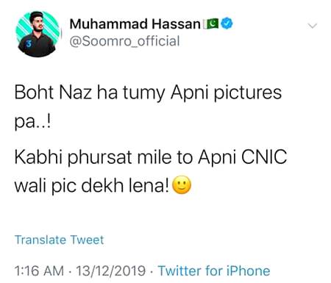This screenshot has width=331, height=283.
Task: Click the word 'Tweet' in Translate Tweet
Action: click(x=87, y=240)
